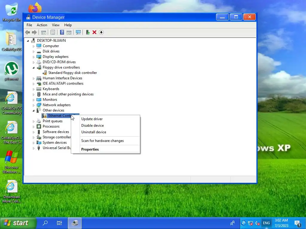Select Discover Windows desktop icon

pyautogui.click(x=12, y=162)
